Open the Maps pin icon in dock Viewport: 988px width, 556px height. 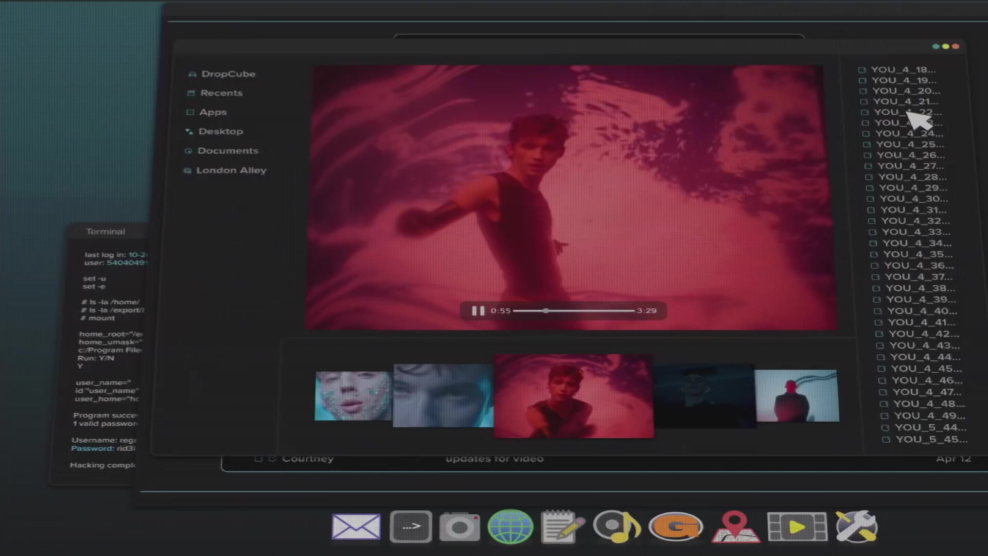[735, 527]
